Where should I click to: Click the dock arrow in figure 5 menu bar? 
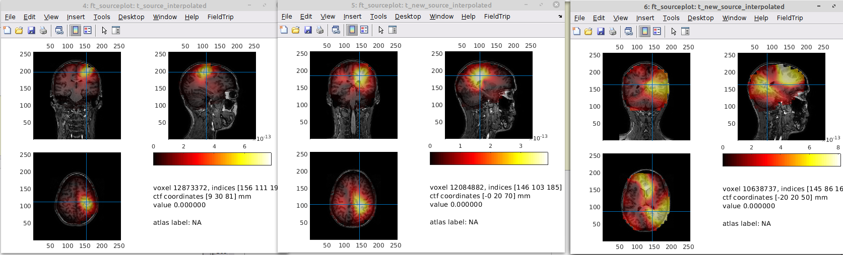560,17
